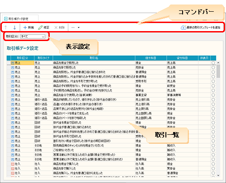Click the 取引帳データ設定 tab document icon
226x183 pixels.
[x=6, y=19]
